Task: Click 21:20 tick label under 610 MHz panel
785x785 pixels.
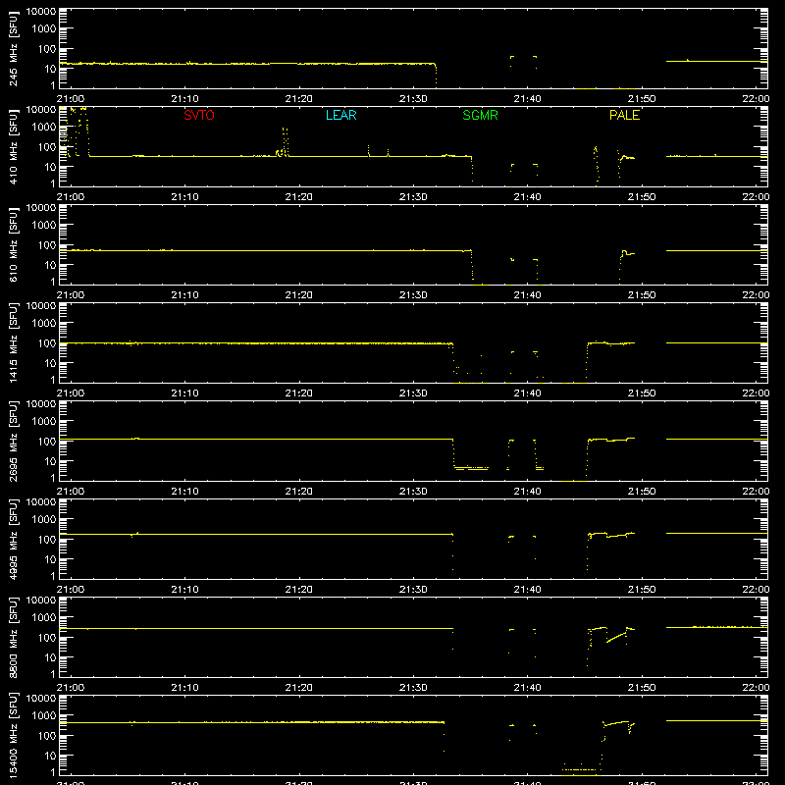Action: (x=299, y=295)
